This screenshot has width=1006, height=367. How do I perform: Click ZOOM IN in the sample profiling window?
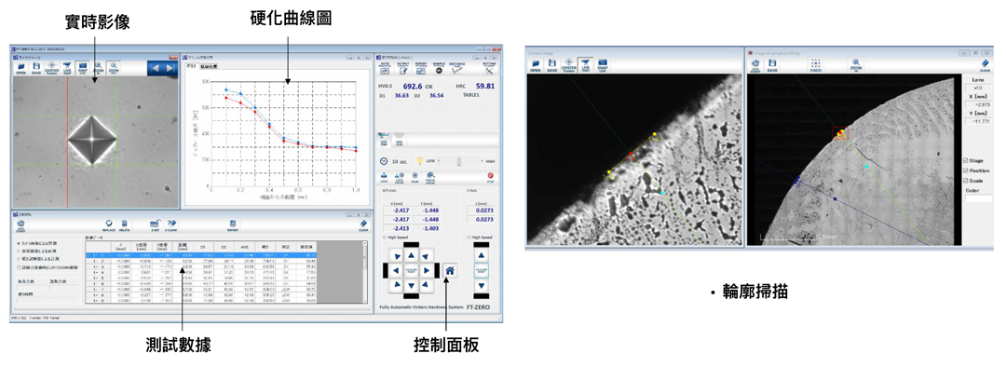tap(856, 65)
